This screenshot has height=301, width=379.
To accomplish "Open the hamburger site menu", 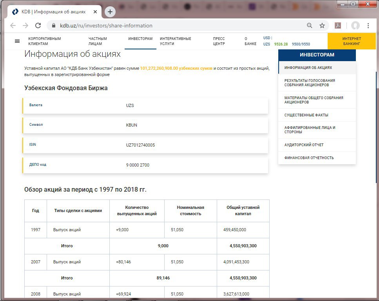I will [17, 41].
